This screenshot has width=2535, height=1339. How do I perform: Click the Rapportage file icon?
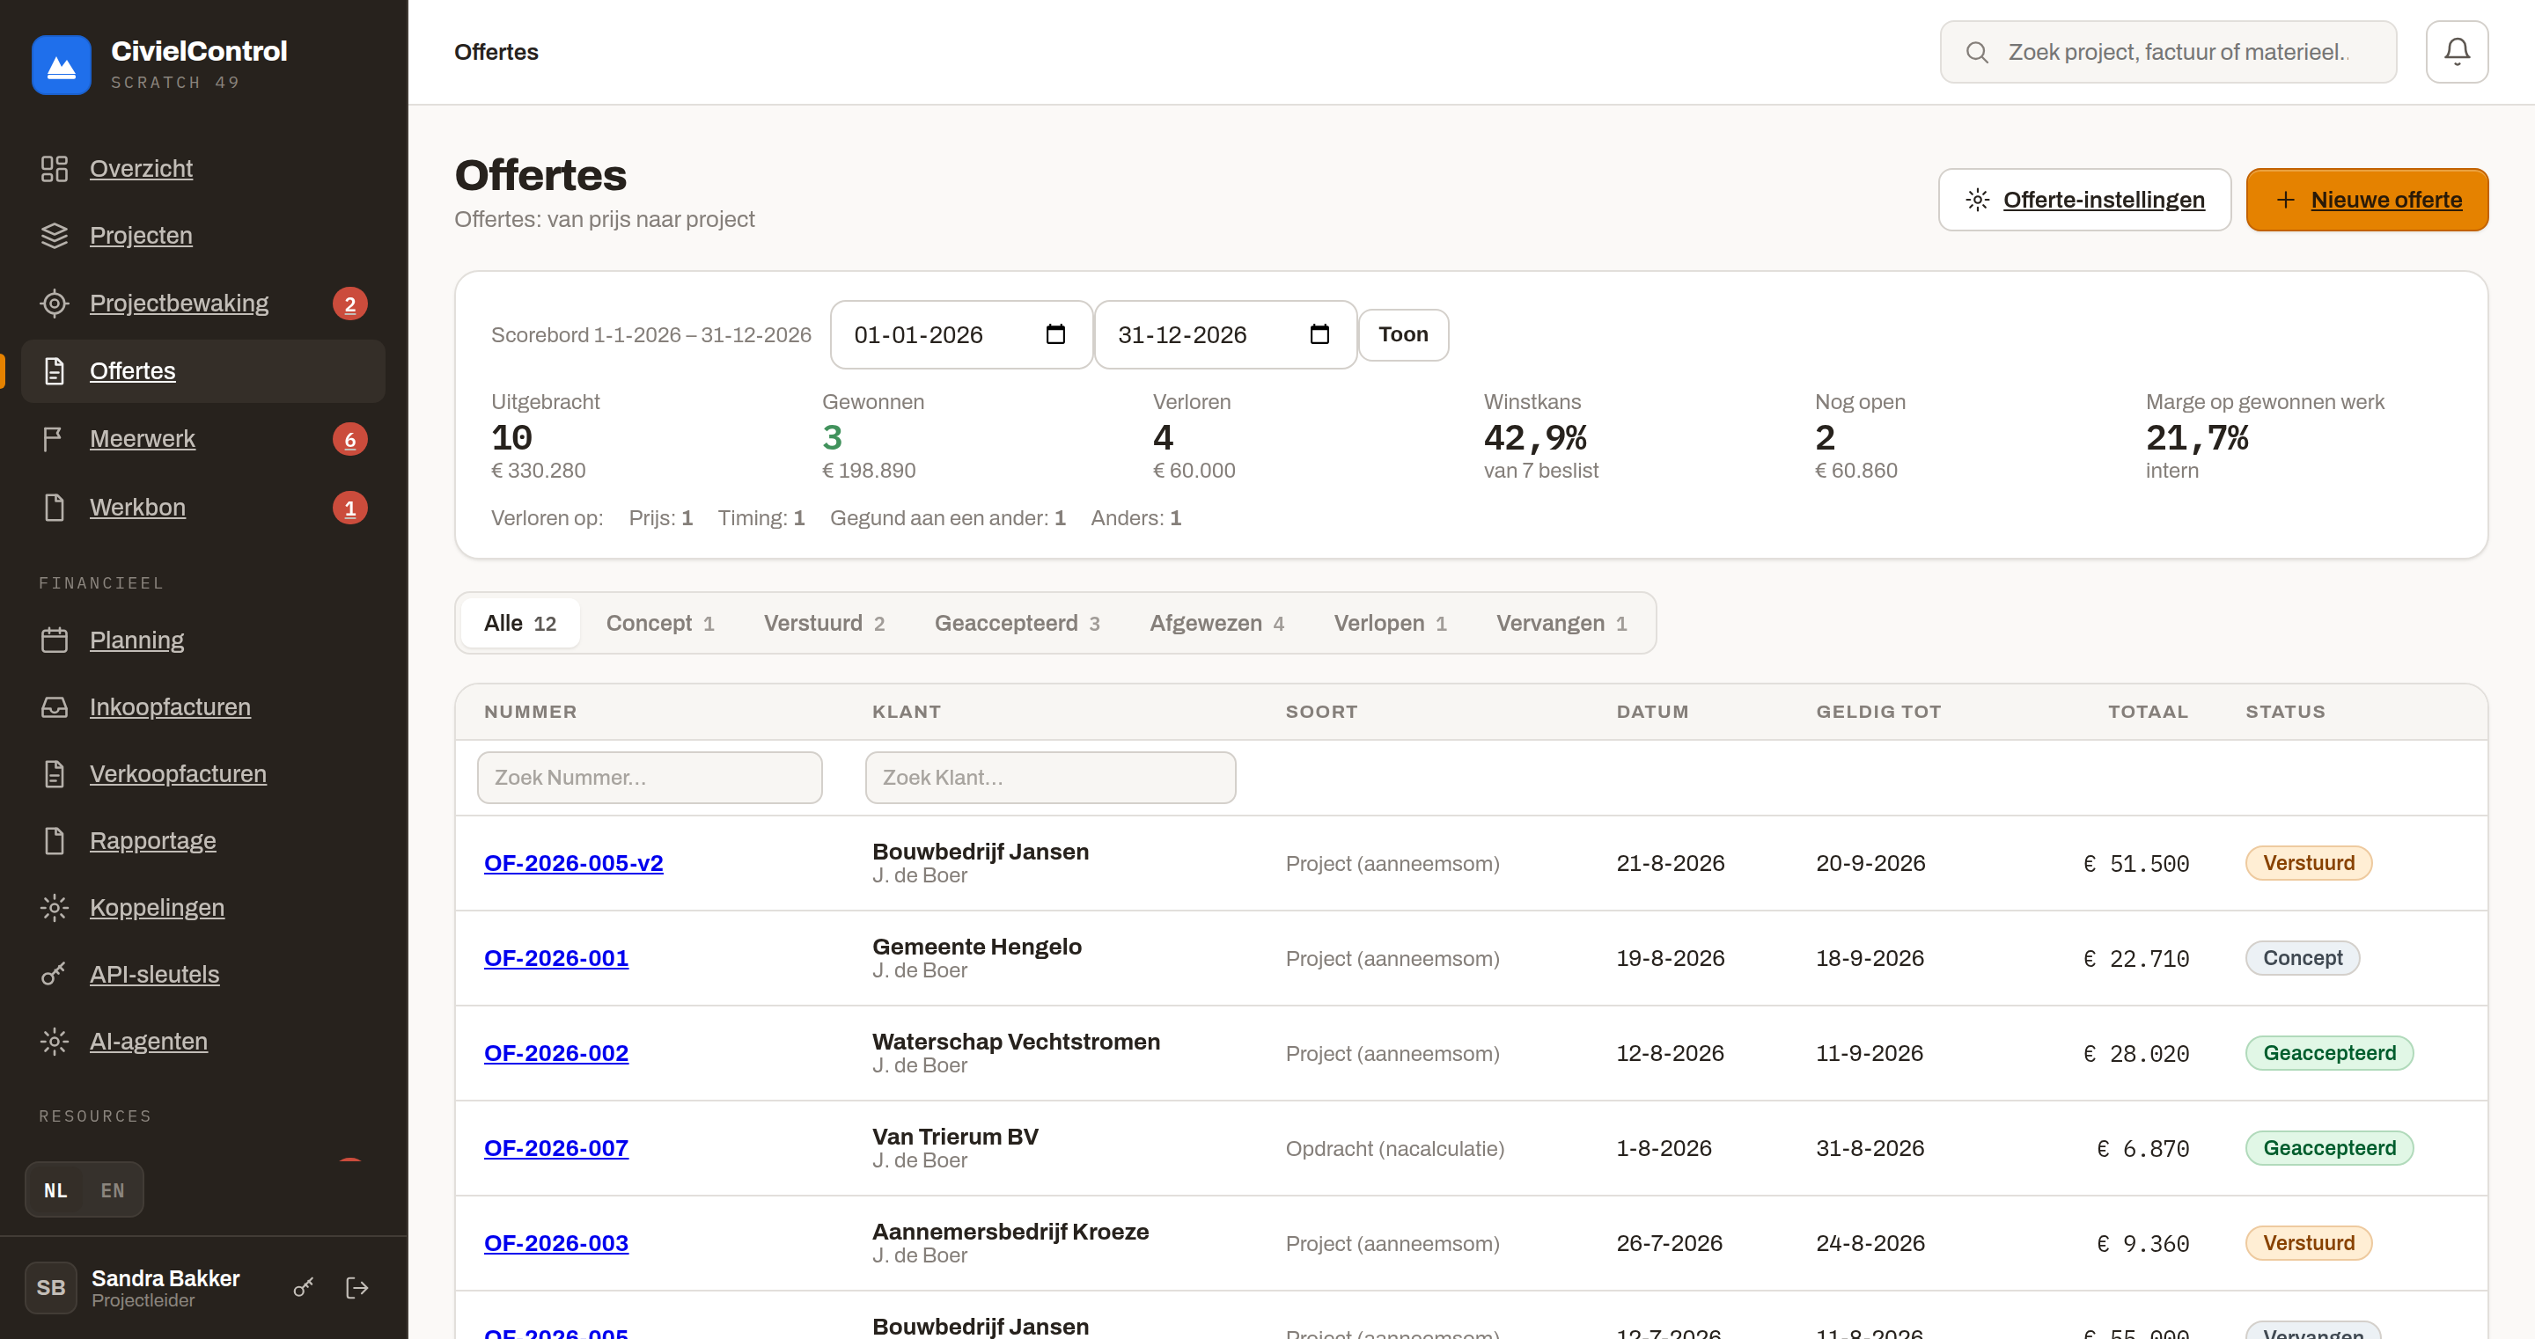tap(54, 840)
